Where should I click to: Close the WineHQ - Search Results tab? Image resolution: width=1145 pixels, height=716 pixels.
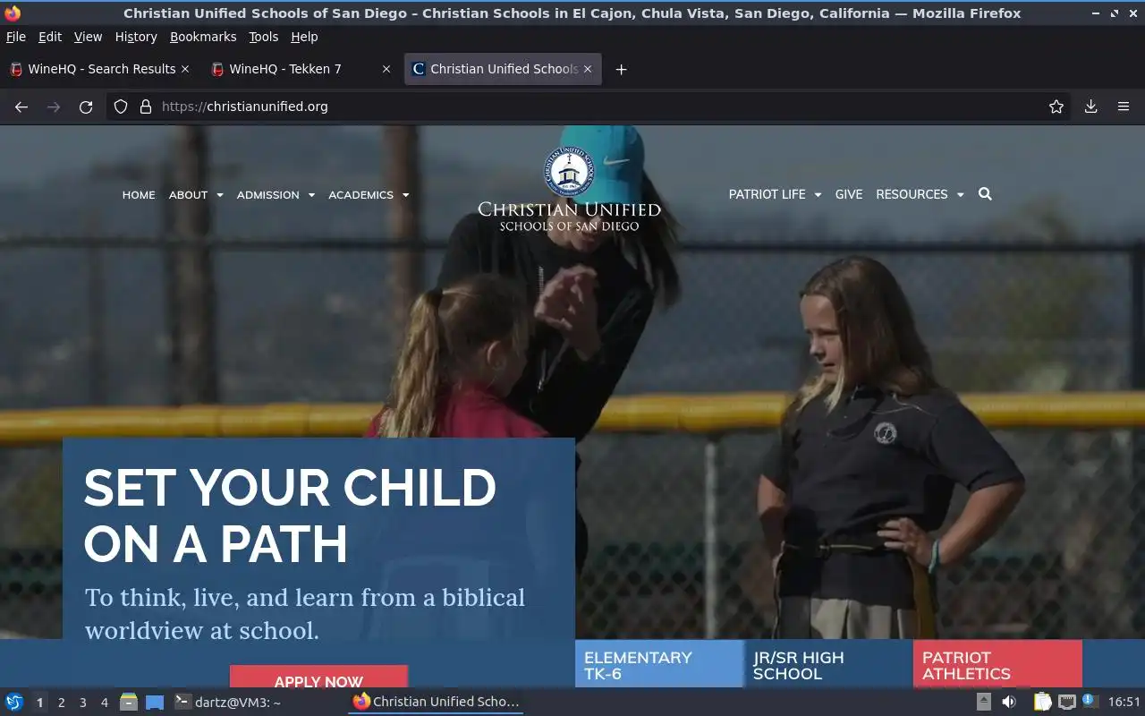point(185,69)
